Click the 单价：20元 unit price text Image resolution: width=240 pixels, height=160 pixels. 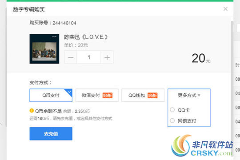pyautogui.click(x=76, y=45)
